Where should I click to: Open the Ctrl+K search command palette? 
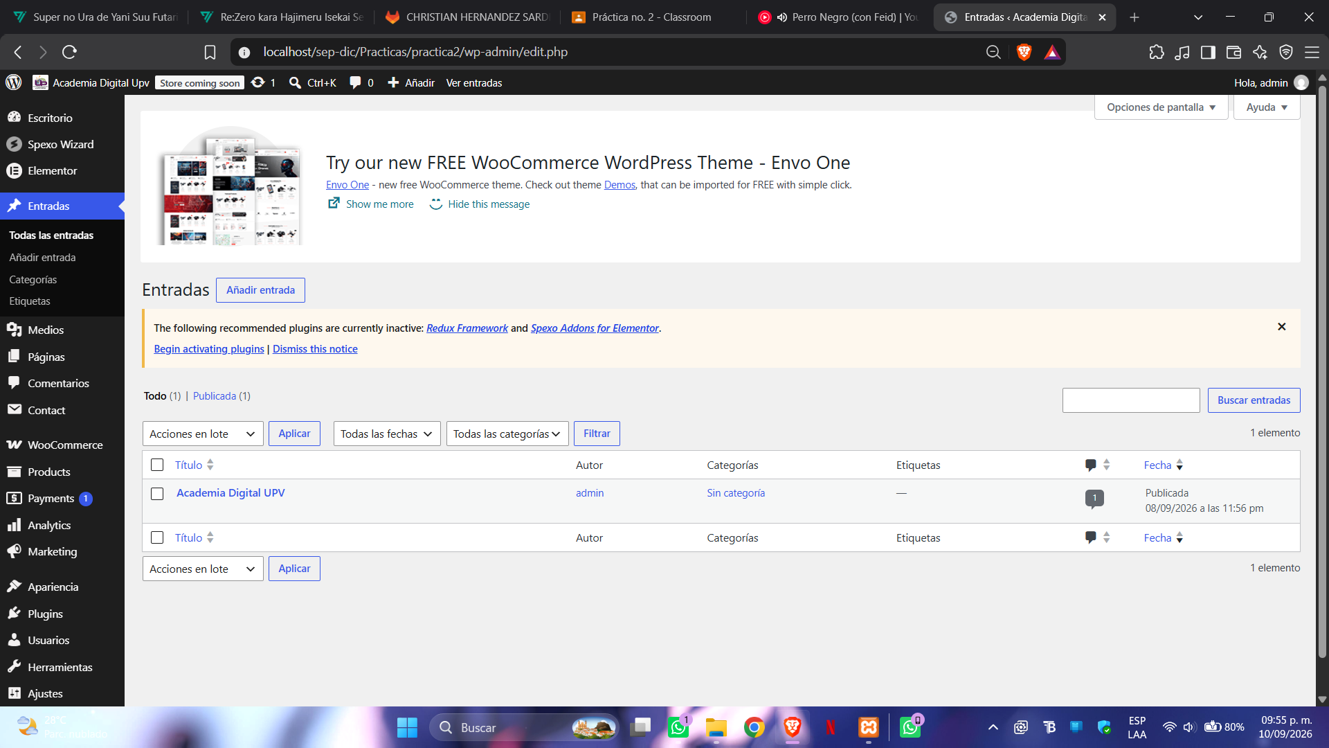[313, 82]
